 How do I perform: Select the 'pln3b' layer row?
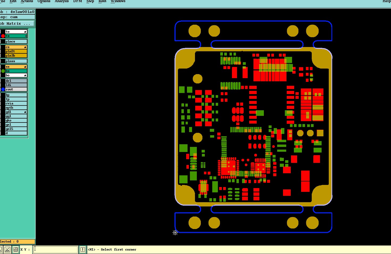click(x=16, y=56)
